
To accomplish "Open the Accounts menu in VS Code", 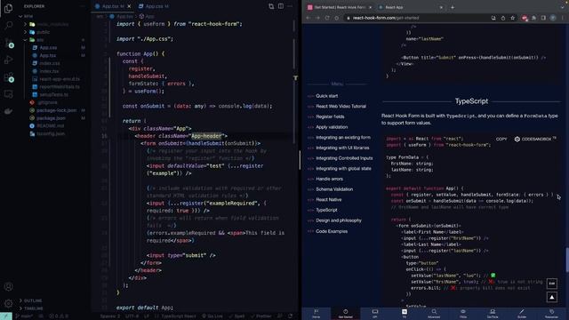I will coord(8,286).
